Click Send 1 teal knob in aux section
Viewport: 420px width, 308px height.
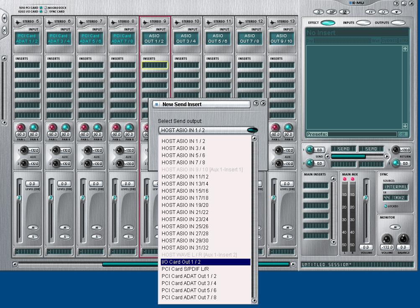coord(310,150)
